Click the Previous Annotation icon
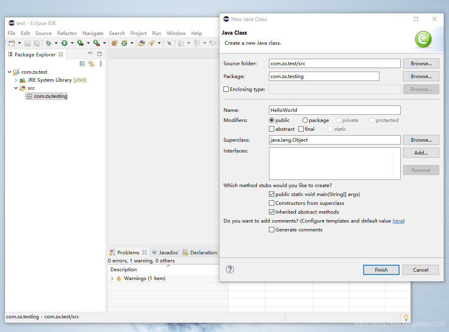 pyautogui.click(x=197, y=43)
